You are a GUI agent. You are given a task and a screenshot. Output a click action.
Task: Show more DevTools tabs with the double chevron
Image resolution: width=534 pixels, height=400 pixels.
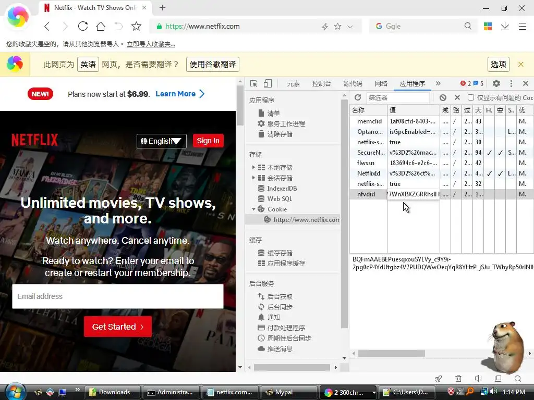[x=438, y=83]
